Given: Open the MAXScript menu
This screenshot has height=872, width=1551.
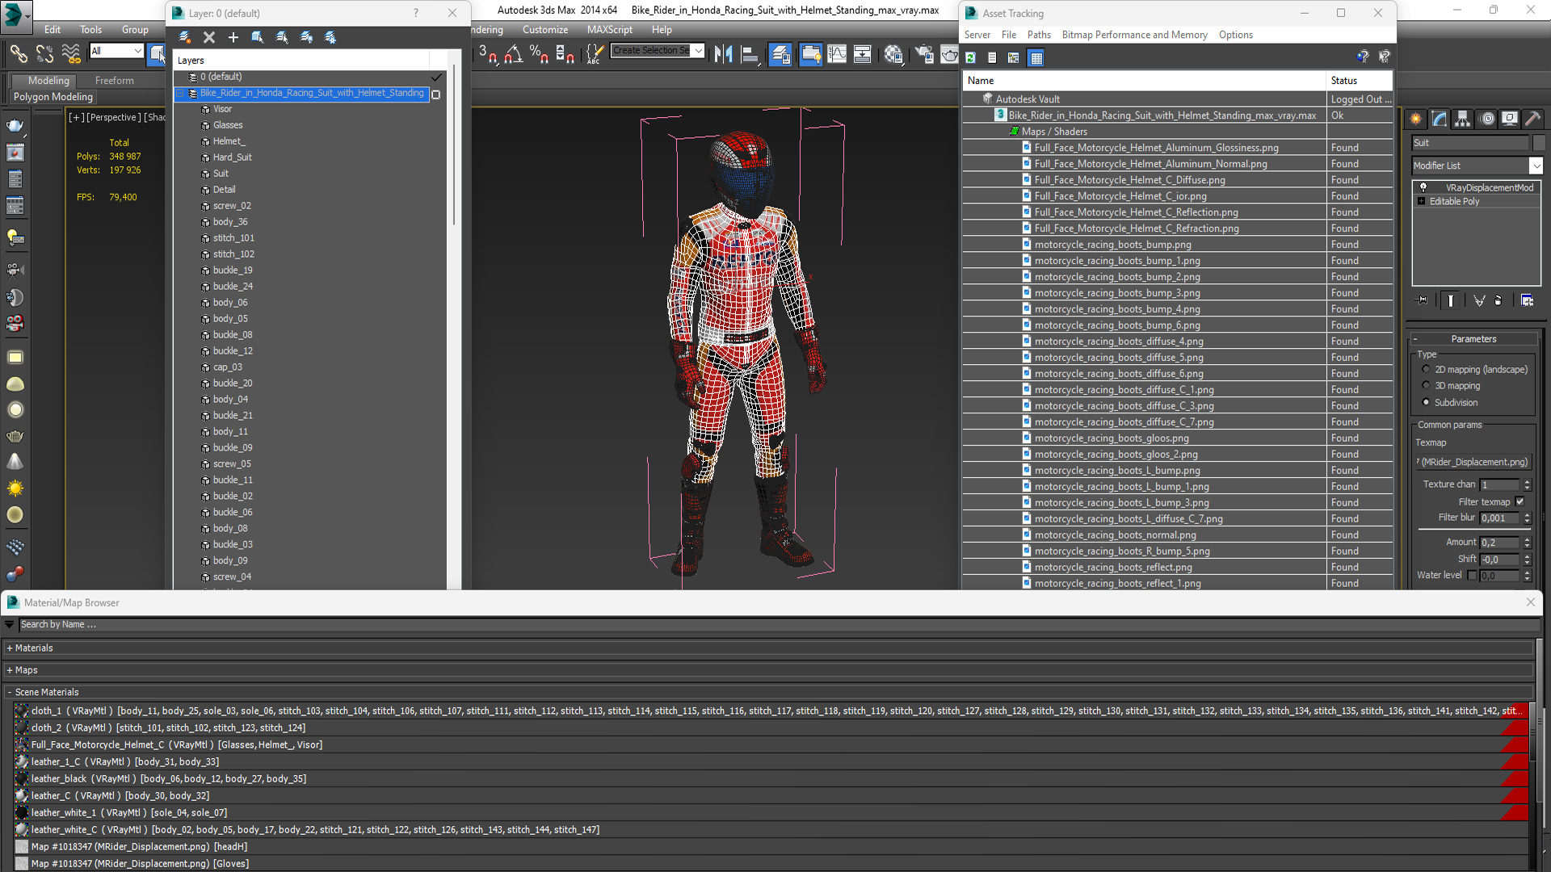Looking at the screenshot, I should (x=609, y=30).
